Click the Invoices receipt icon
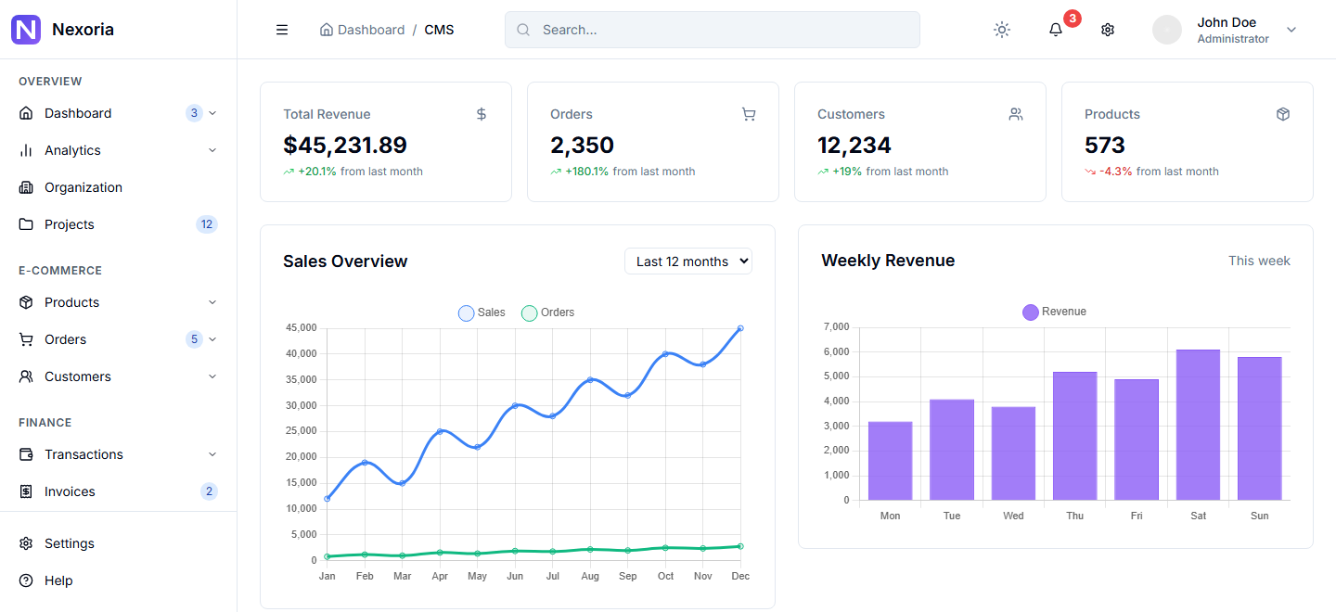The image size is (1336, 612). tap(26, 491)
